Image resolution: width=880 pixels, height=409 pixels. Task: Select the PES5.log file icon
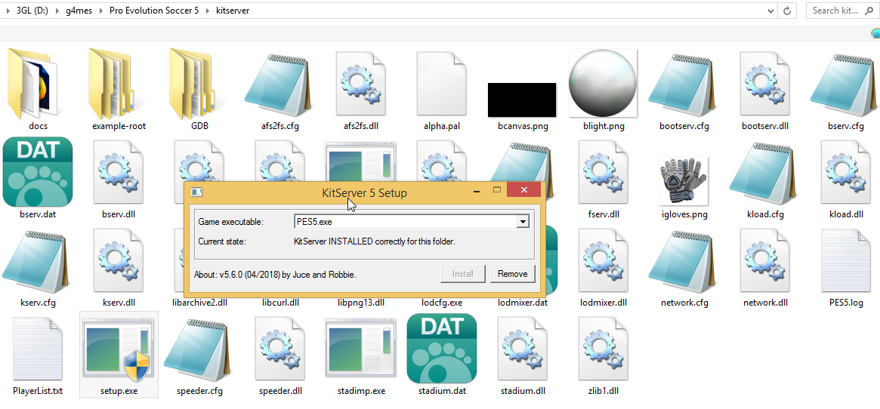click(846, 260)
